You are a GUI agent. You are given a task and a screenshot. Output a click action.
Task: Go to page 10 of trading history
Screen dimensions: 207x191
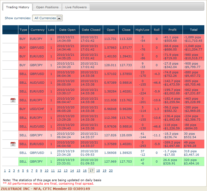tap(47, 171)
